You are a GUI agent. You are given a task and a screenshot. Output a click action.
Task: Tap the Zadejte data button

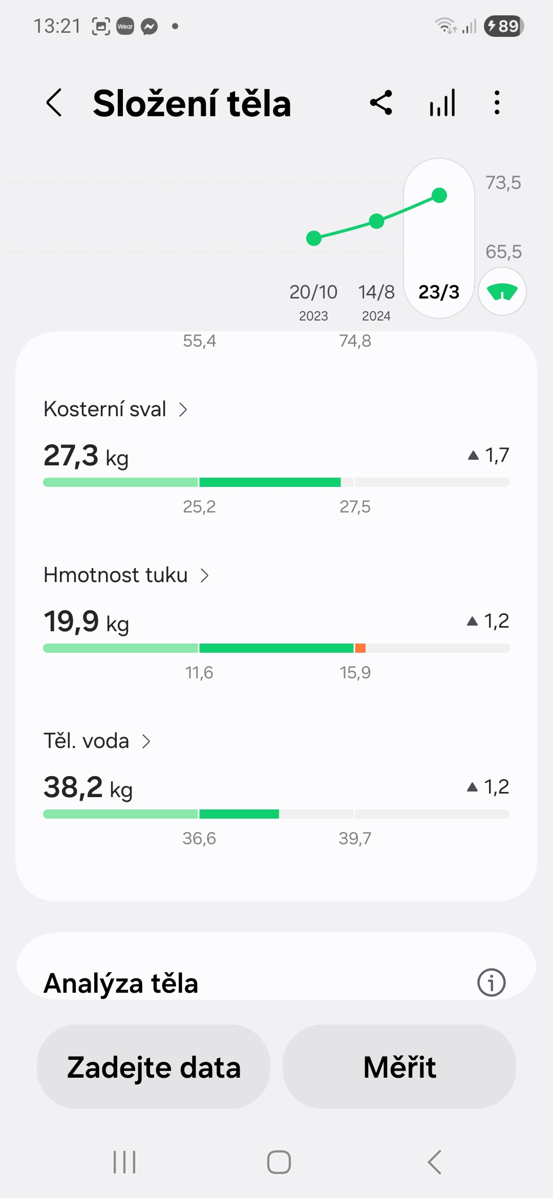(154, 1067)
